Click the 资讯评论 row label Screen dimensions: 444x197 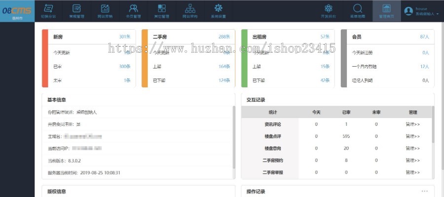point(273,124)
